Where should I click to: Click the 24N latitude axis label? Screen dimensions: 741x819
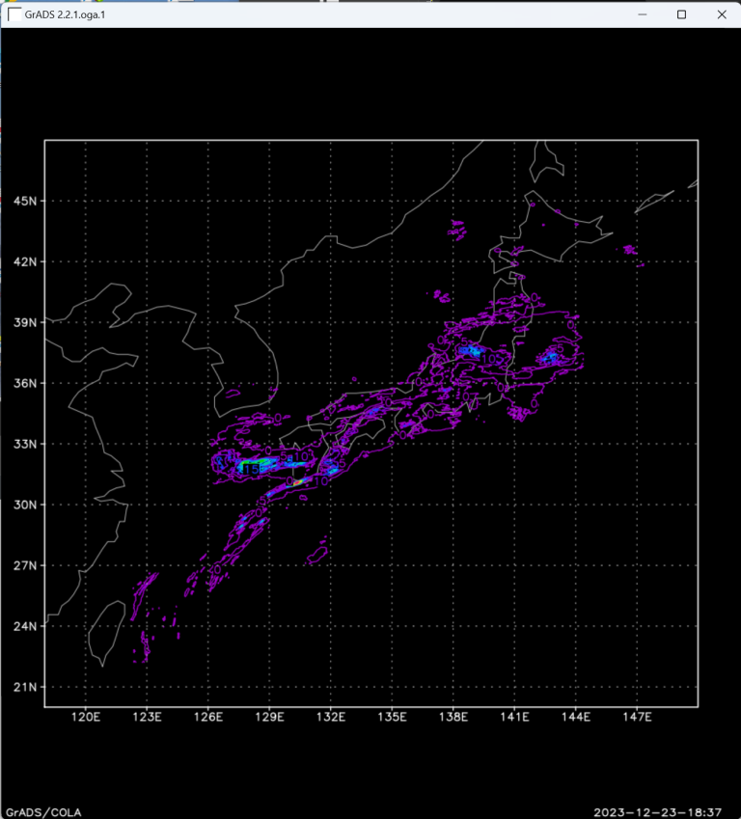26,626
